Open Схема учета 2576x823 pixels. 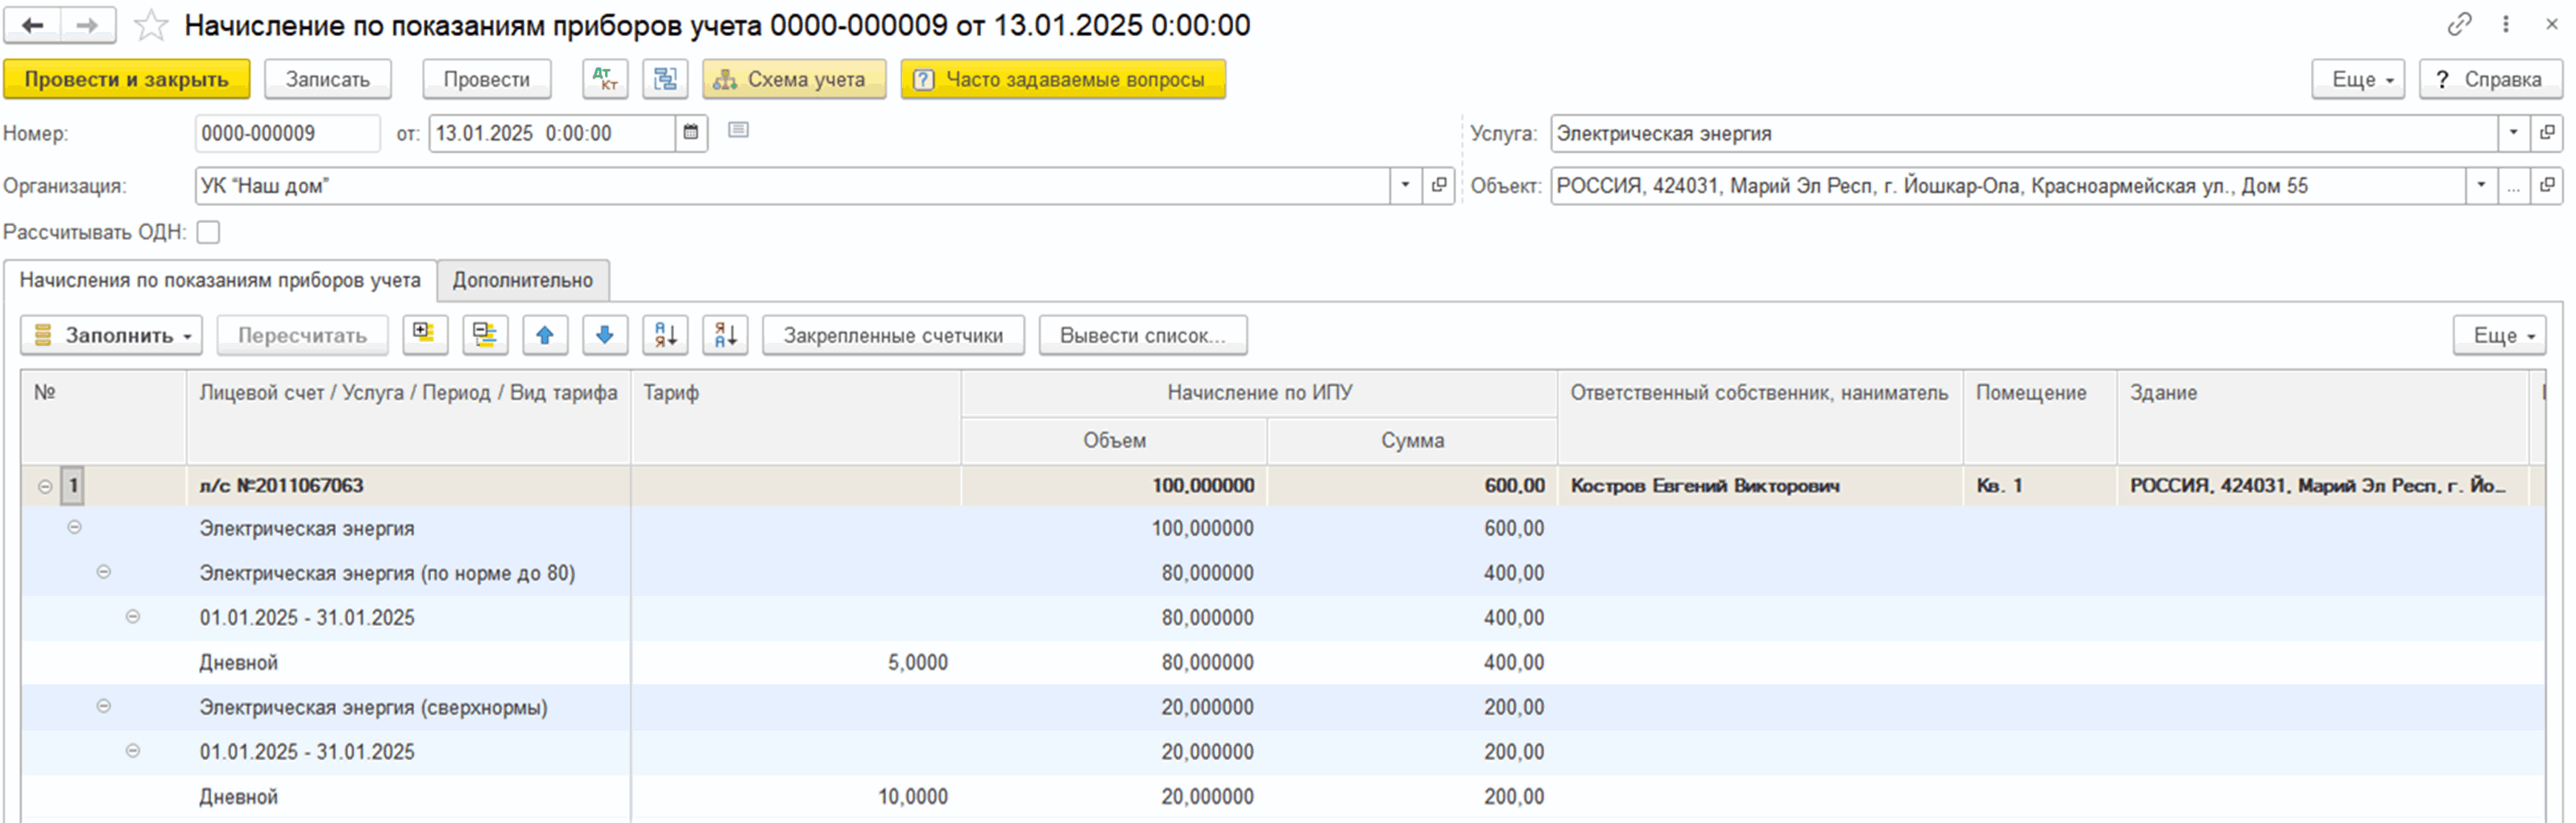coord(794,79)
